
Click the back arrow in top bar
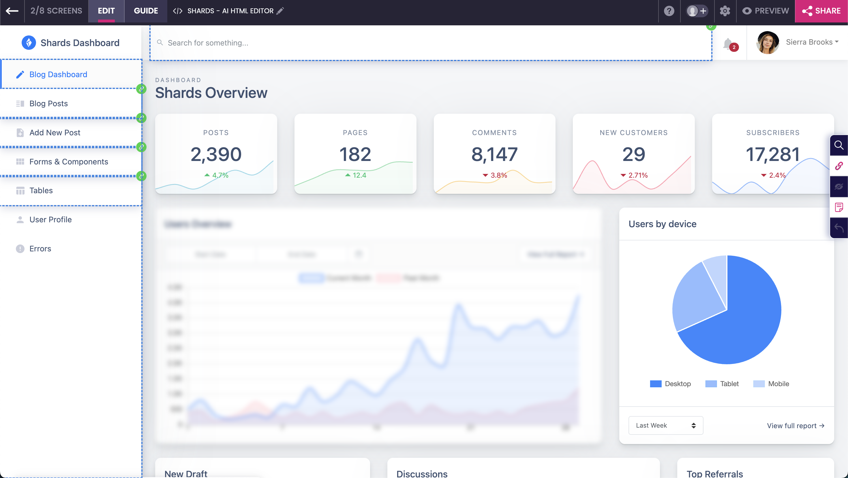pos(12,11)
